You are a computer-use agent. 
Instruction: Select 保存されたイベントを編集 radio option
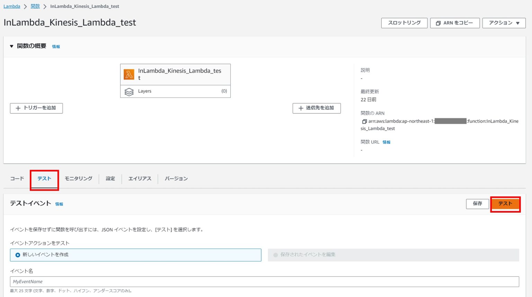click(276, 255)
